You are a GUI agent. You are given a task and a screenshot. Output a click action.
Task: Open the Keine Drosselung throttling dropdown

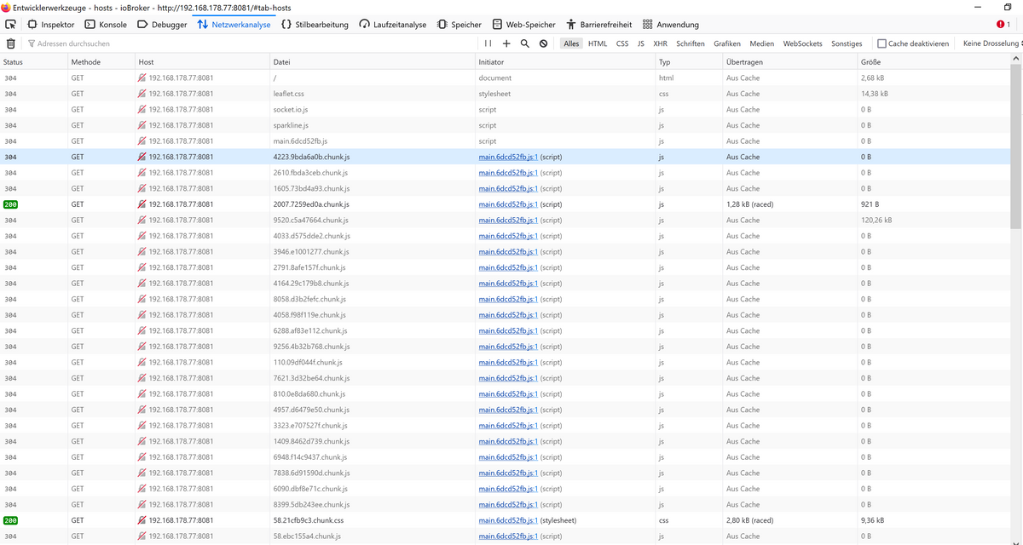click(992, 43)
